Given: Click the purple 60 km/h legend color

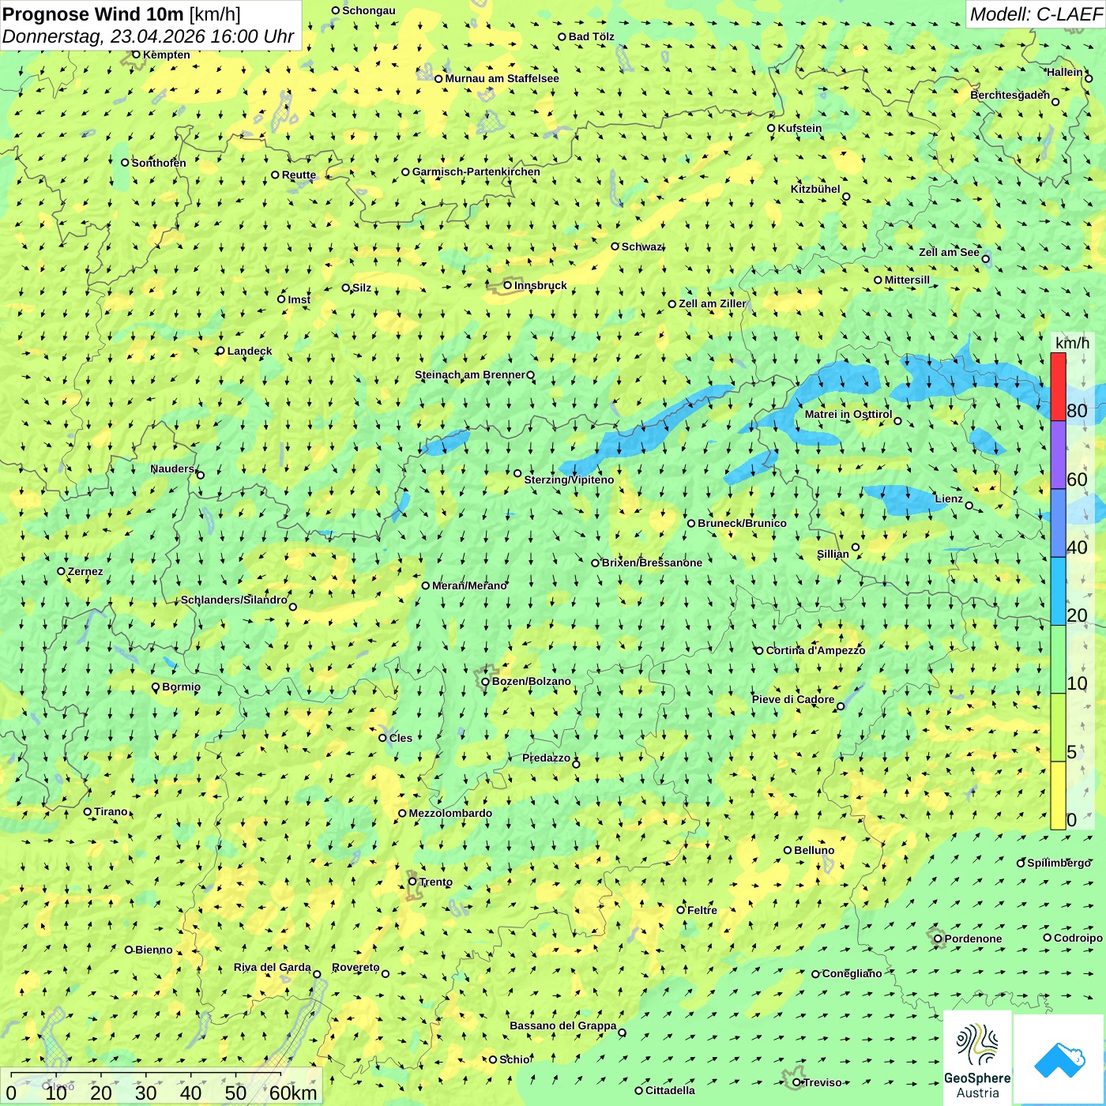Looking at the screenshot, I should (x=1058, y=455).
